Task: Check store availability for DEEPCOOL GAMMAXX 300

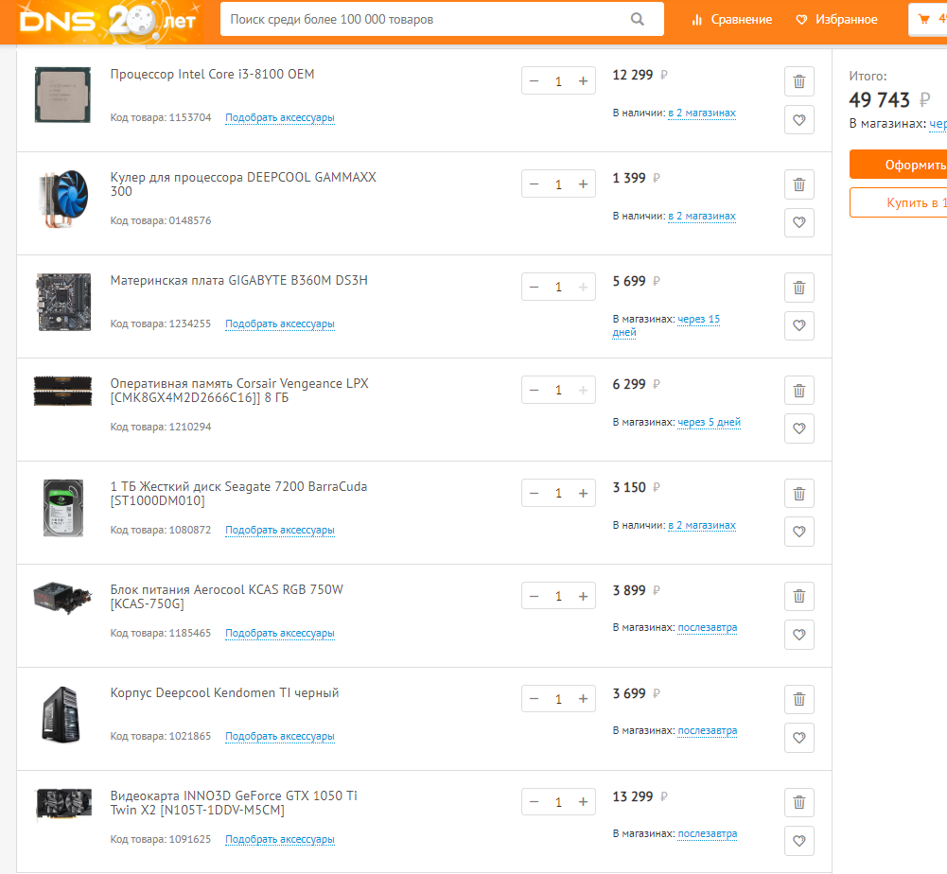Action: [x=702, y=217]
